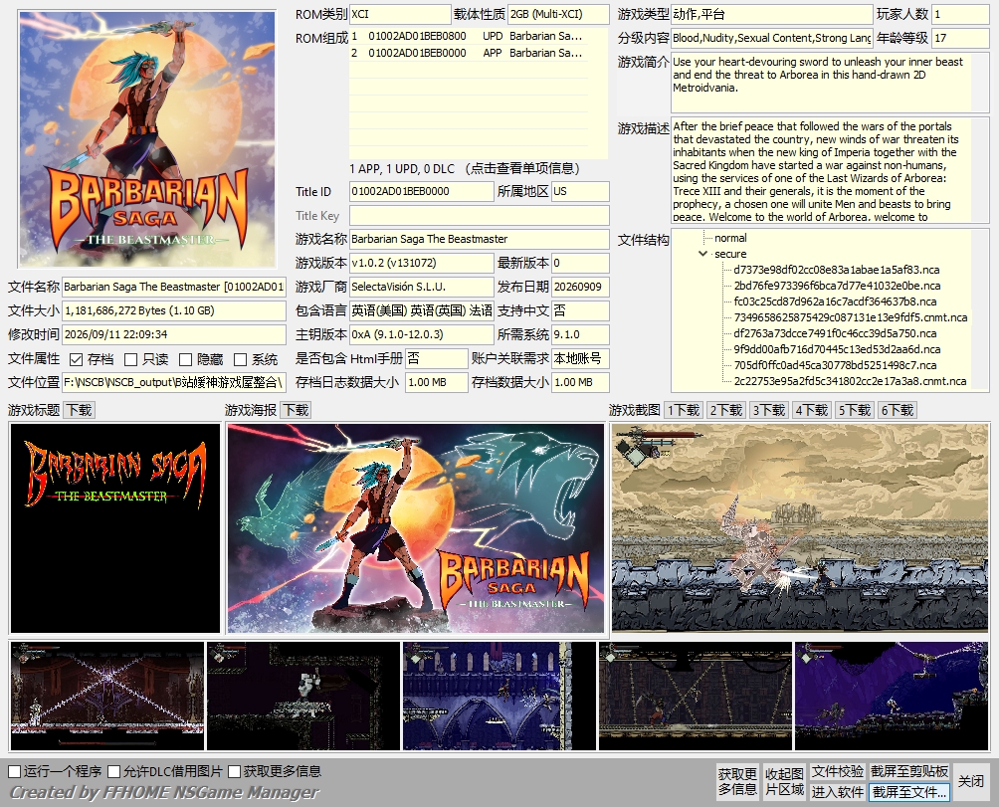The height and width of the screenshot is (807, 999).
Task: Select 705df0ffc0ad45ca30778bd5251498c7.nca file
Action: click(x=835, y=365)
